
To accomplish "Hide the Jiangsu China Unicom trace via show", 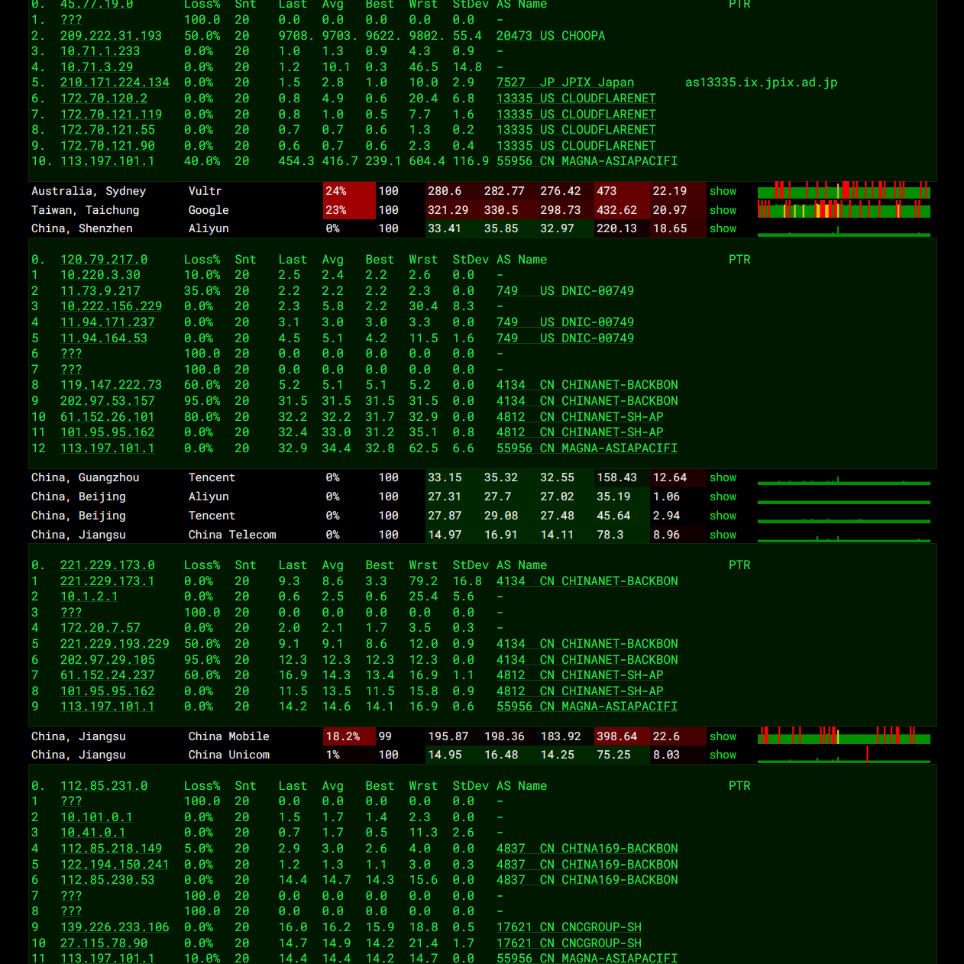I will tap(722, 755).
